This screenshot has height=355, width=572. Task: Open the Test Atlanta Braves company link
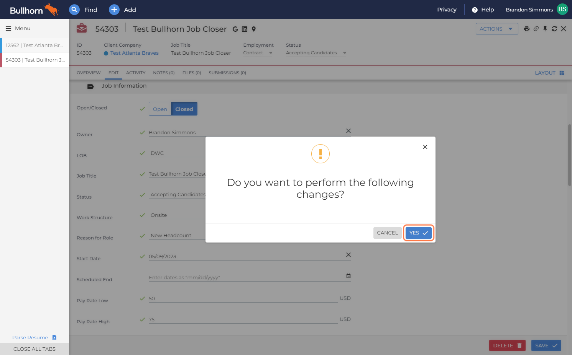[x=135, y=53]
